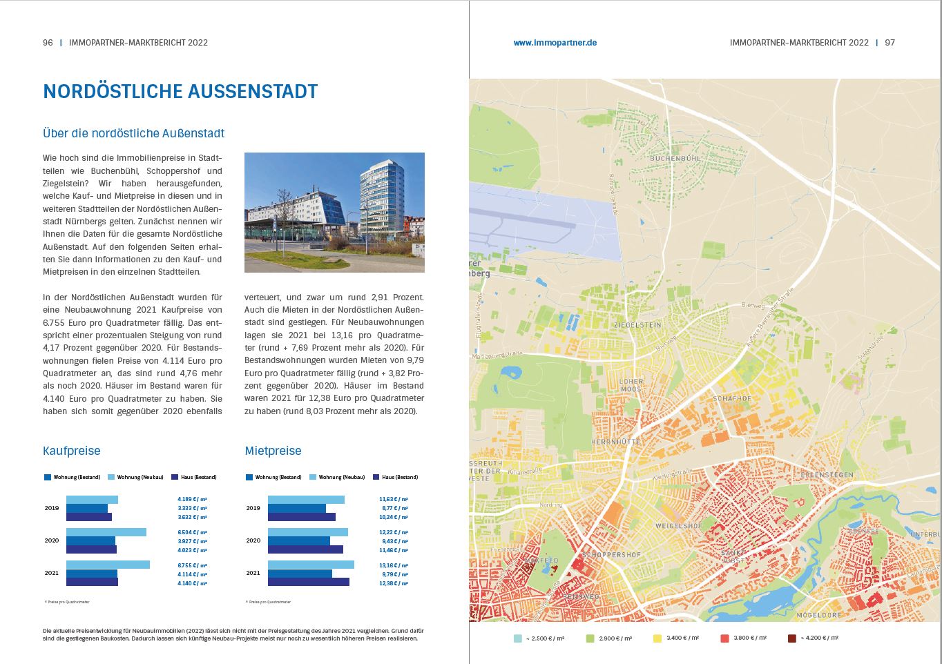Click map legend swatch '> 4.200 € / m²'
The height and width of the screenshot is (664, 942).
click(x=792, y=638)
